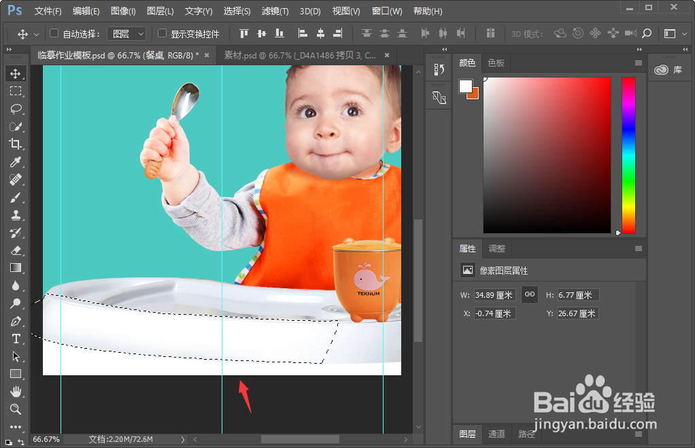Open the Libraries panel button

(x=668, y=69)
